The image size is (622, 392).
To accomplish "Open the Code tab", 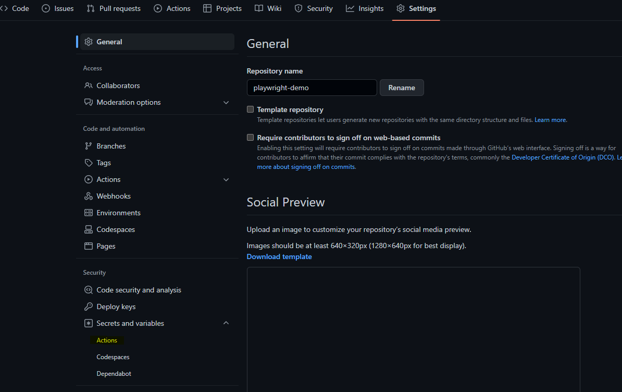I will point(16,8).
